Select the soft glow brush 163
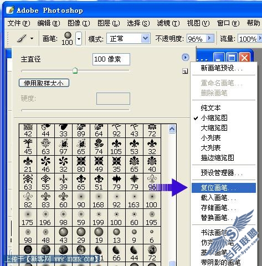This screenshot has height=266, width=262. click(x=134, y=200)
